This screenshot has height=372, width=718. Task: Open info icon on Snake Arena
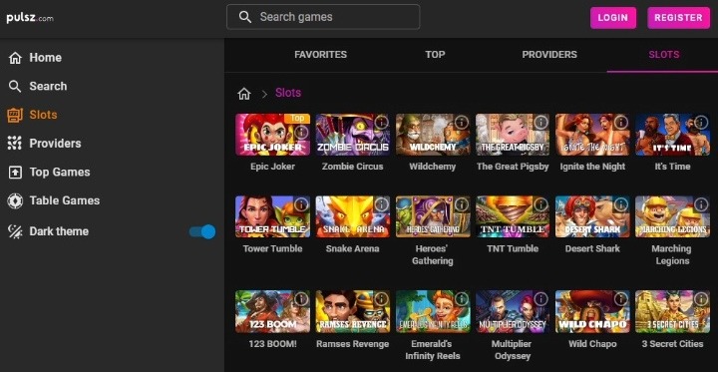[381, 204]
